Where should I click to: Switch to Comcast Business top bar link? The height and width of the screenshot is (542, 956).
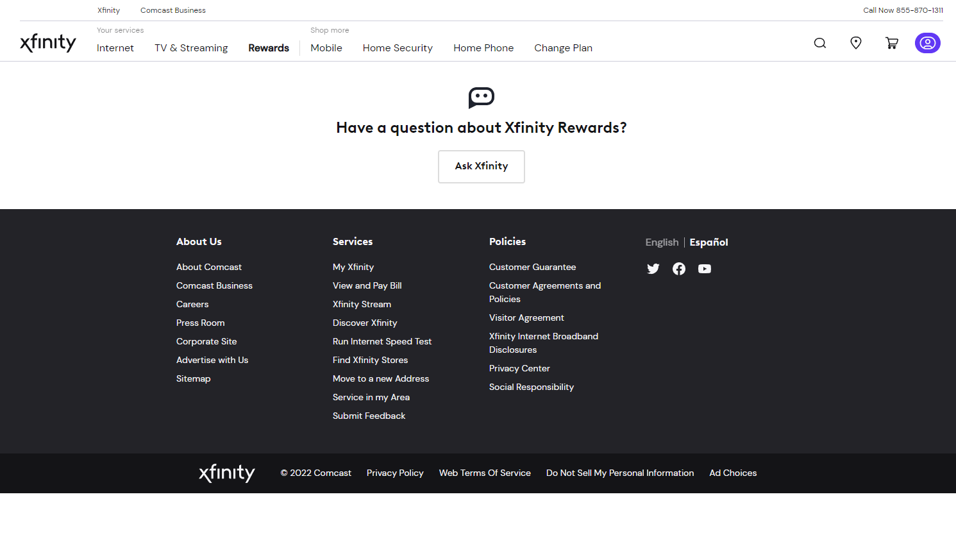173,10
